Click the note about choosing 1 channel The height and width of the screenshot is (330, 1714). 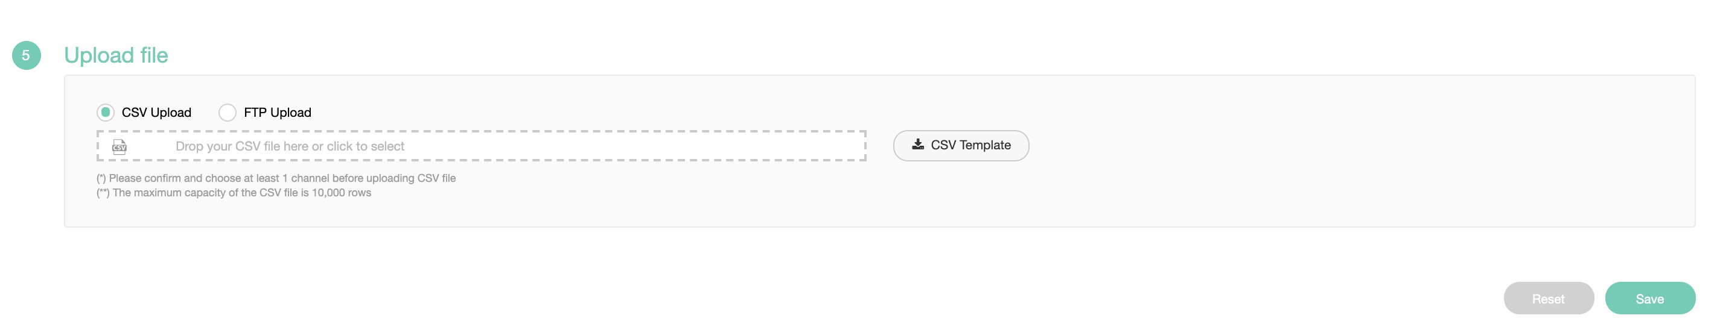[x=276, y=178]
